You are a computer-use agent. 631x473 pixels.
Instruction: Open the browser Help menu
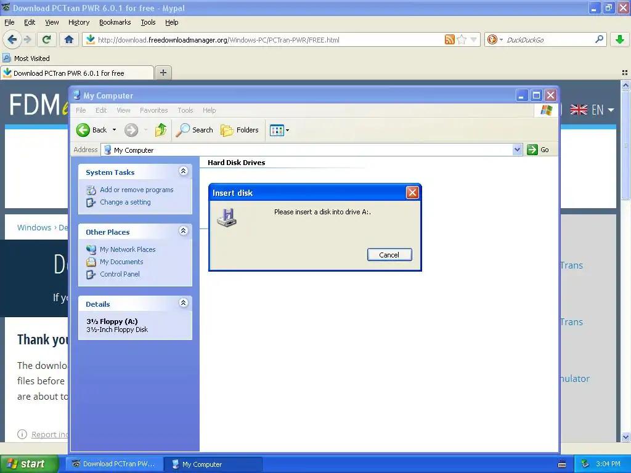171,22
